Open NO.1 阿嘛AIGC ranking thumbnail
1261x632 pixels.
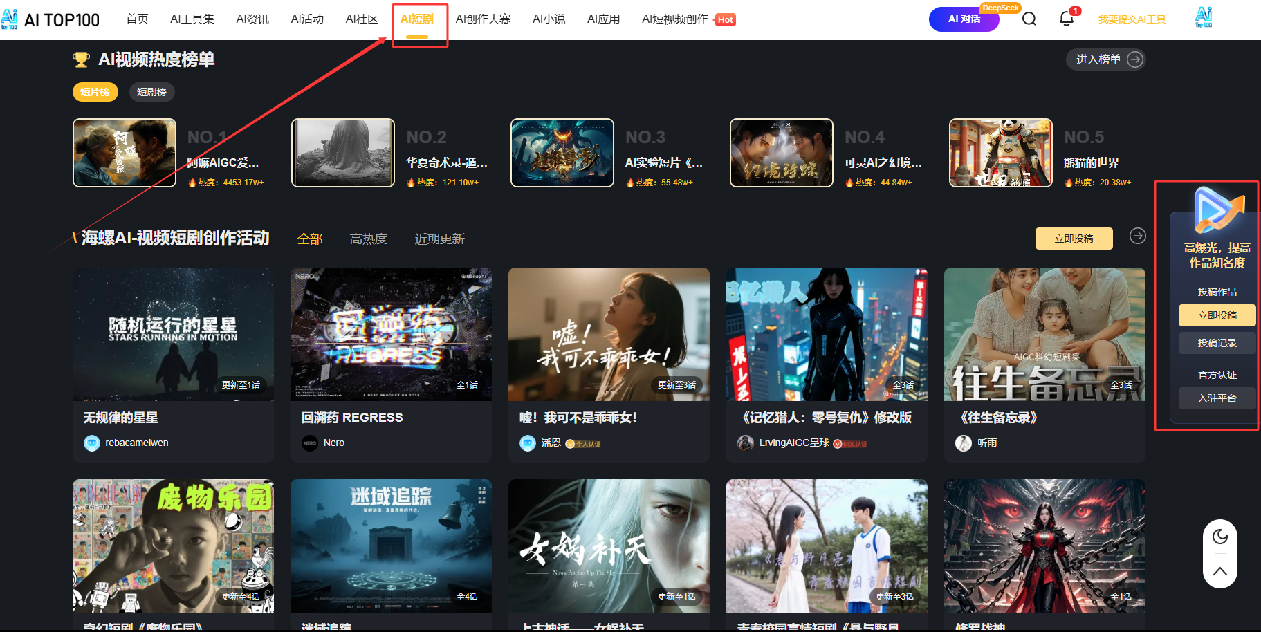[125, 153]
